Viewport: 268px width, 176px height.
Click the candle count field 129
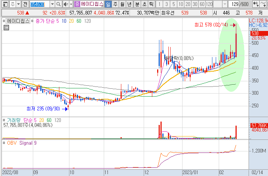pyautogui.click(x=234, y=4)
